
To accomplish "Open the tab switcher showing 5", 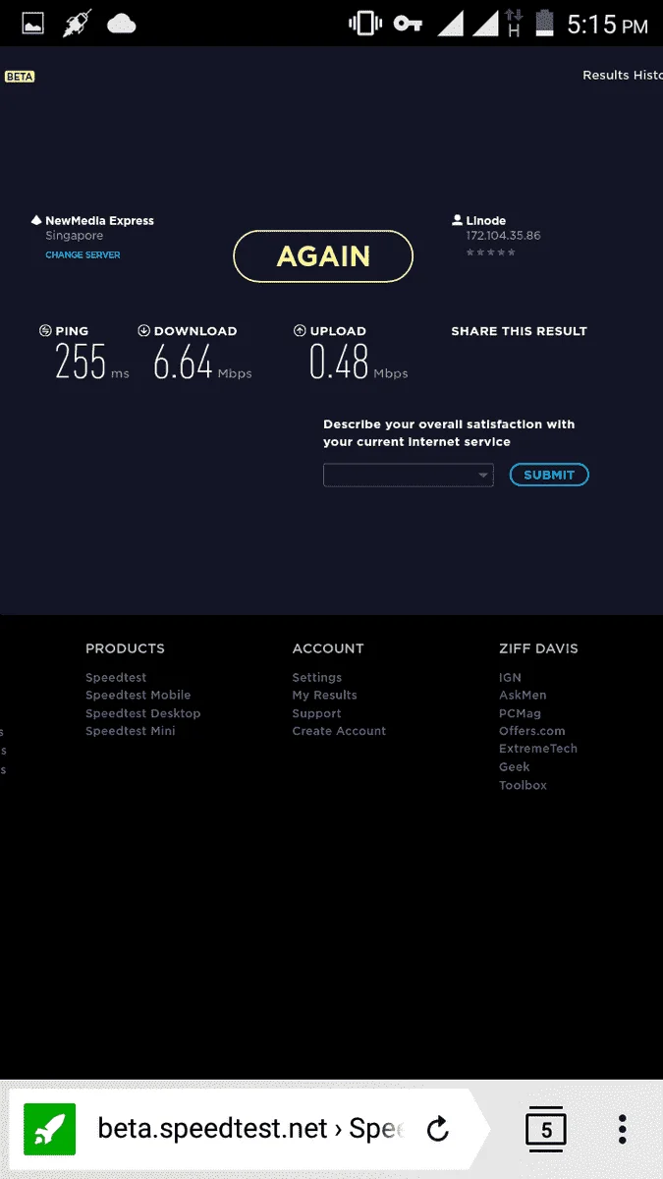I will pyautogui.click(x=547, y=1129).
